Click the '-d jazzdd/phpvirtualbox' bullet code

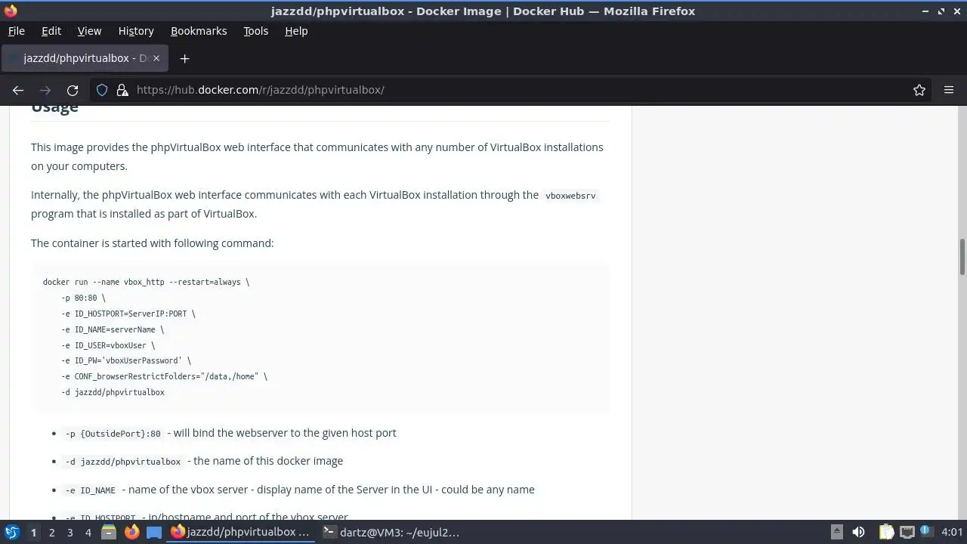click(x=123, y=462)
